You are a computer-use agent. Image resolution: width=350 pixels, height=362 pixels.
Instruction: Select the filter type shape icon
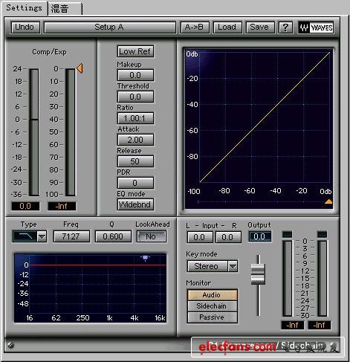tap(25, 236)
